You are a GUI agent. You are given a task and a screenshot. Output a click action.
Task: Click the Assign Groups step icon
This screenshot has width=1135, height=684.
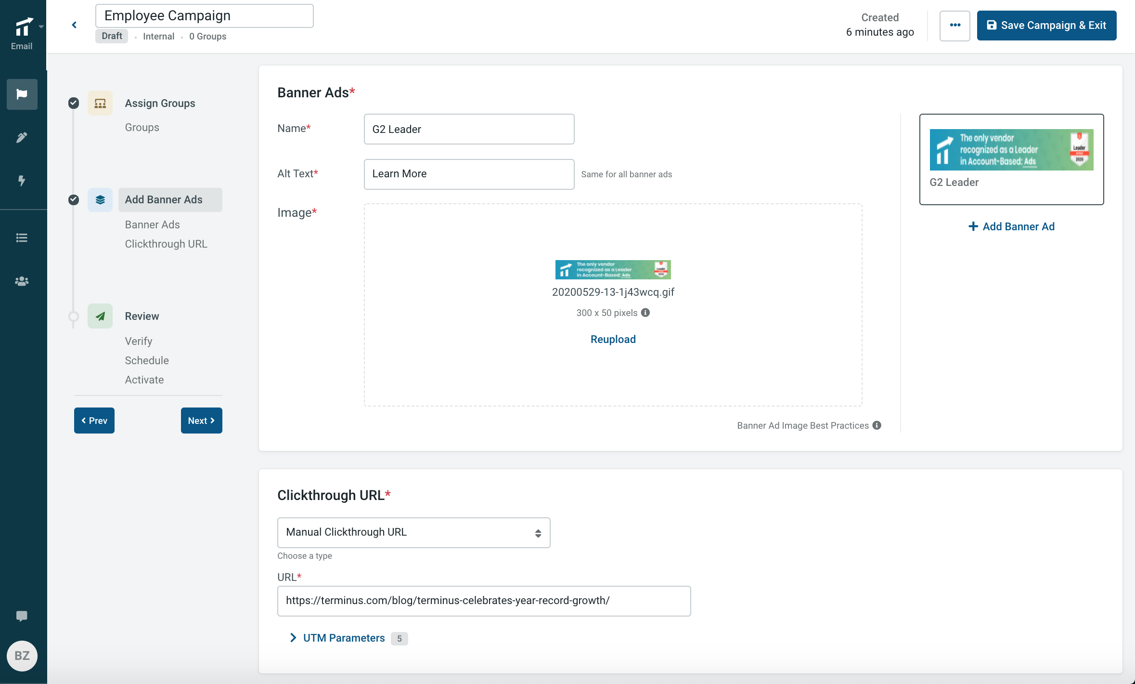pyautogui.click(x=100, y=103)
